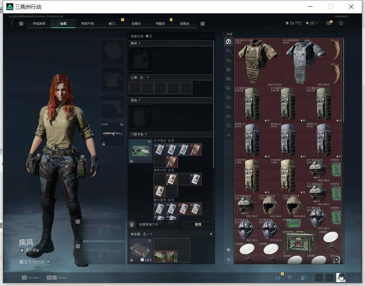Click the equipment panel scrollbar

(x=213, y=104)
